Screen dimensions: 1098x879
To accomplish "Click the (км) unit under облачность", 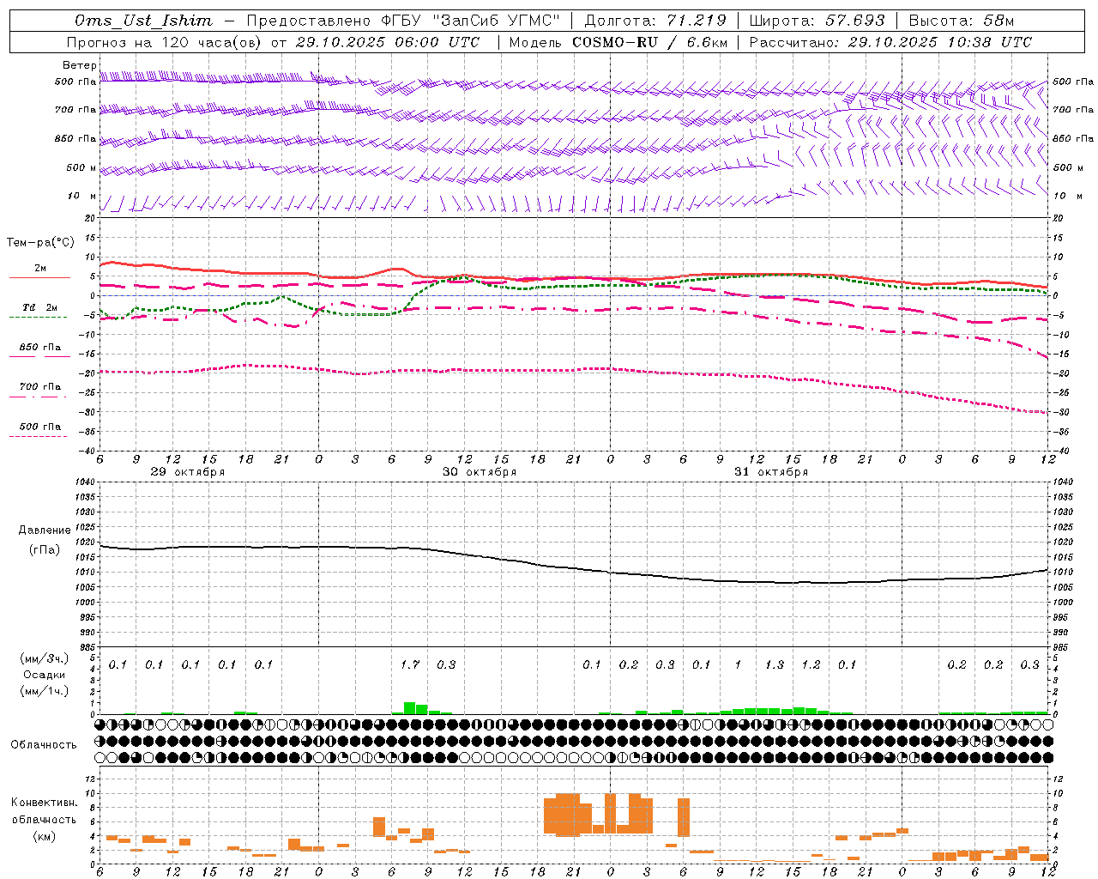I will click(44, 836).
